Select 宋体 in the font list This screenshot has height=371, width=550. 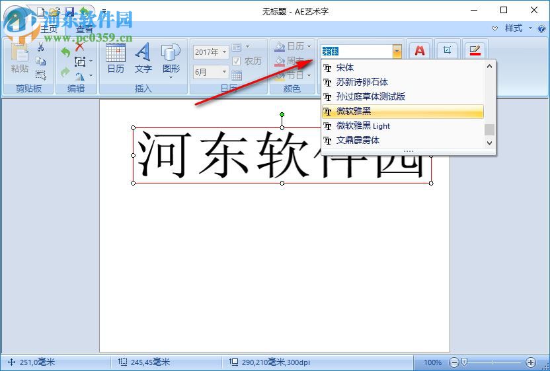[x=403, y=67]
